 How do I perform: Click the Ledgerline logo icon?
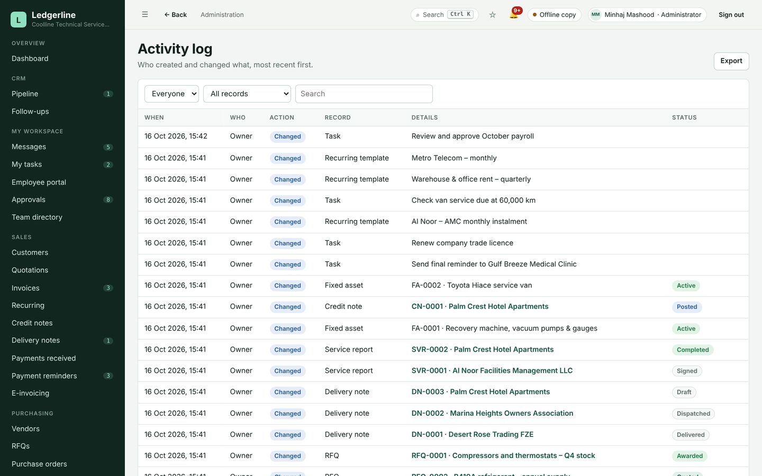pos(19,20)
